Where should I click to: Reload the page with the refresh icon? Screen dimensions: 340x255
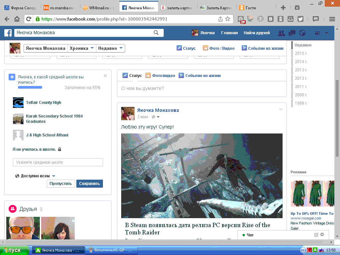click(29, 19)
